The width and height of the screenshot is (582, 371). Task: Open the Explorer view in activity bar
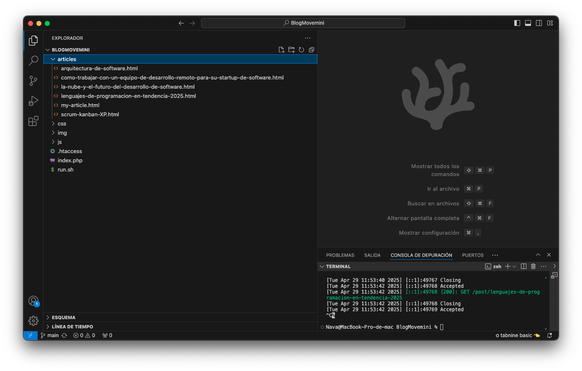[33, 41]
